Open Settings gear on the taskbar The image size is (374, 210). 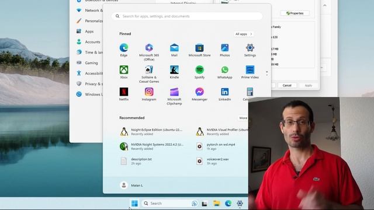(x=240, y=204)
